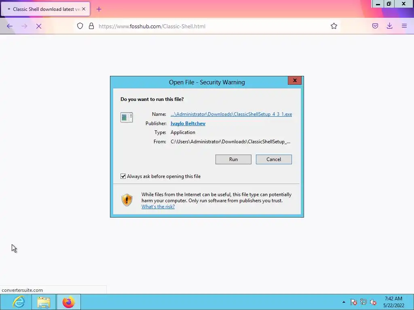Stop page loading with X icon
414x310 pixels.
[39, 26]
